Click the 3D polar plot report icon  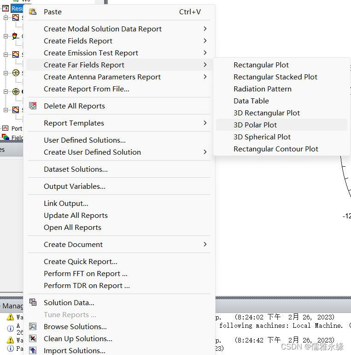coord(15,36)
